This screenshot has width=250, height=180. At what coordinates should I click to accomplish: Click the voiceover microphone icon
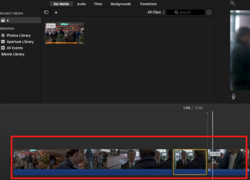[x=234, y=96]
